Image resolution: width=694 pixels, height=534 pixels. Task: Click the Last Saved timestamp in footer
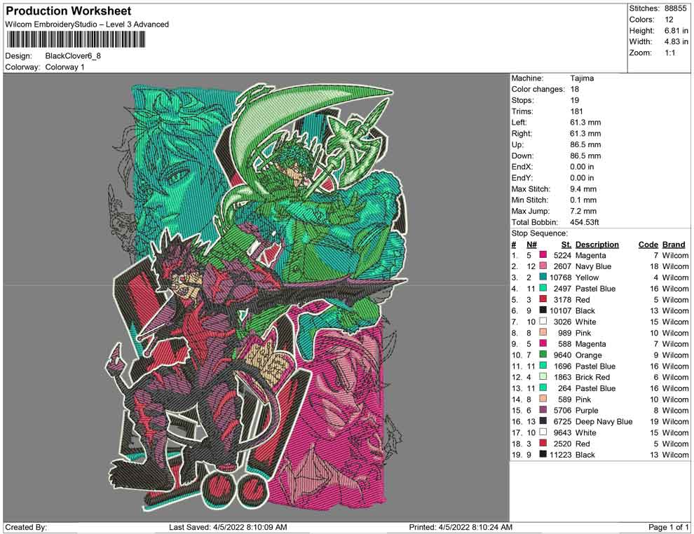pos(228,527)
